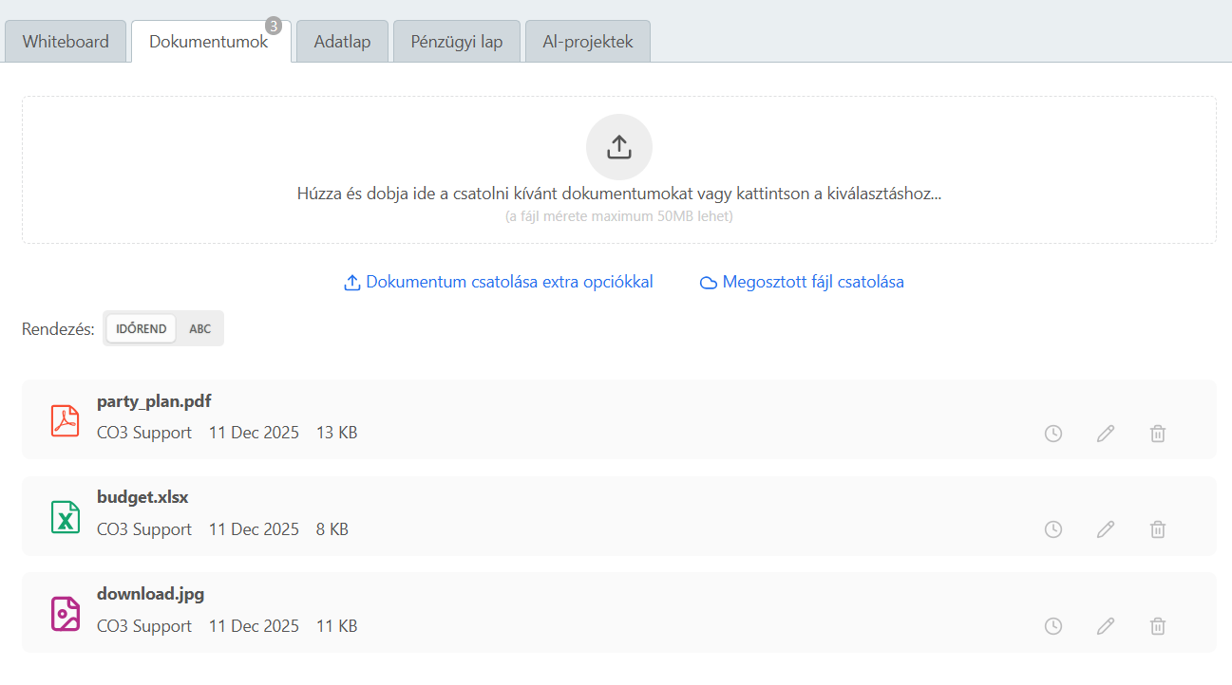The width and height of the screenshot is (1232, 685).
Task: Click the red PDF icon for party_plan.pdf
Action: click(65, 420)
